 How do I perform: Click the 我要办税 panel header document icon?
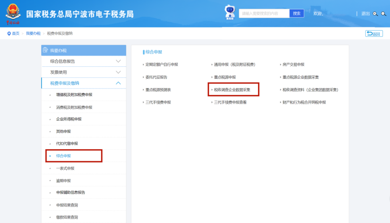tap(45, 50)
